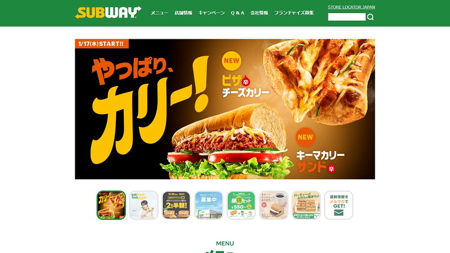Viewport: 450px width, 253px height.
Task: Select the フランチャイズ募集中 thumbnail
Action: click(x=209, y=205)
